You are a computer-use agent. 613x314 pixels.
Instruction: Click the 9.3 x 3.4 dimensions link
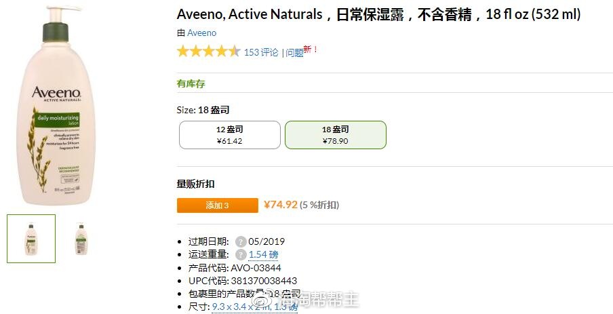click(254, 307)
